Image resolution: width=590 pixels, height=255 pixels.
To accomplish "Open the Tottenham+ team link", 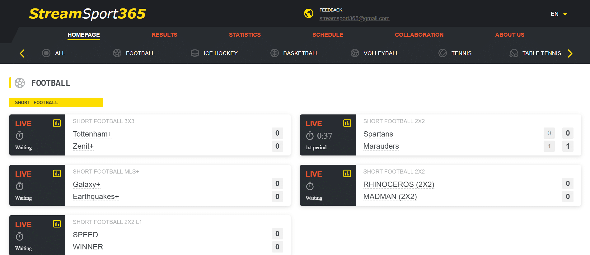I will [x=92, y=134].
